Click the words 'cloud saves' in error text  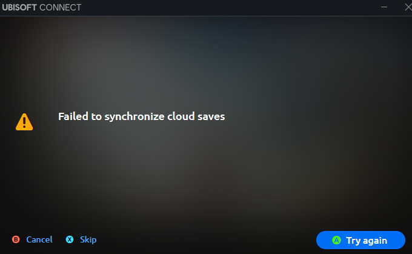(196, 116)
